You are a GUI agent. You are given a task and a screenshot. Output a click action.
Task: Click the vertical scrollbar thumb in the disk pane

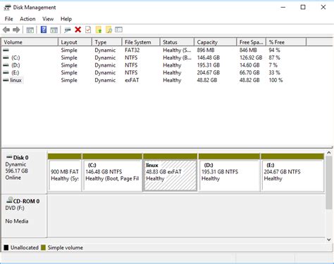[329, 183]
